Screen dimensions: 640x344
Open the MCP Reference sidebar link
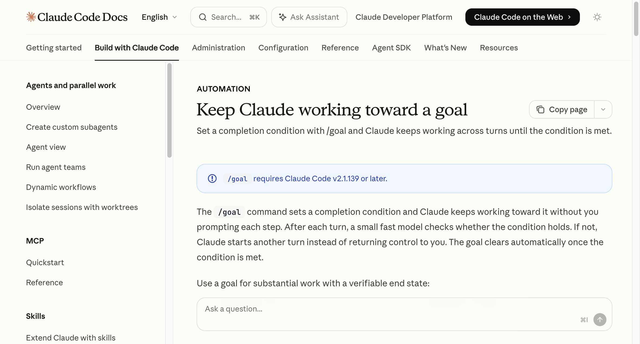tap(44, 283)
